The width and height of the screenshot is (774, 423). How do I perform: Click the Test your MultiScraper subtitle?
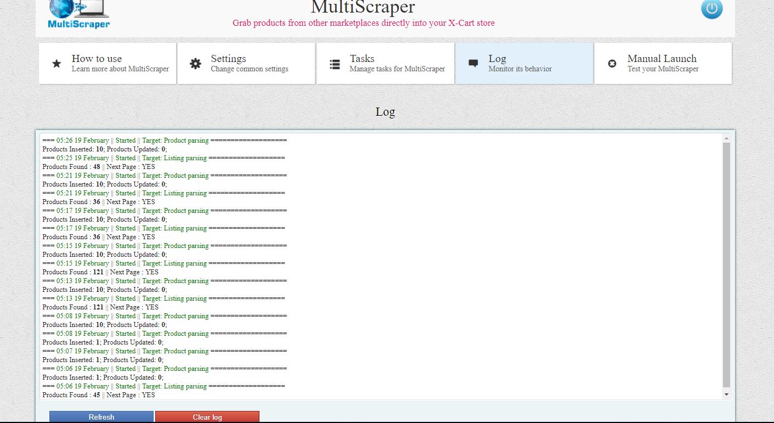(x=663, y=69)
